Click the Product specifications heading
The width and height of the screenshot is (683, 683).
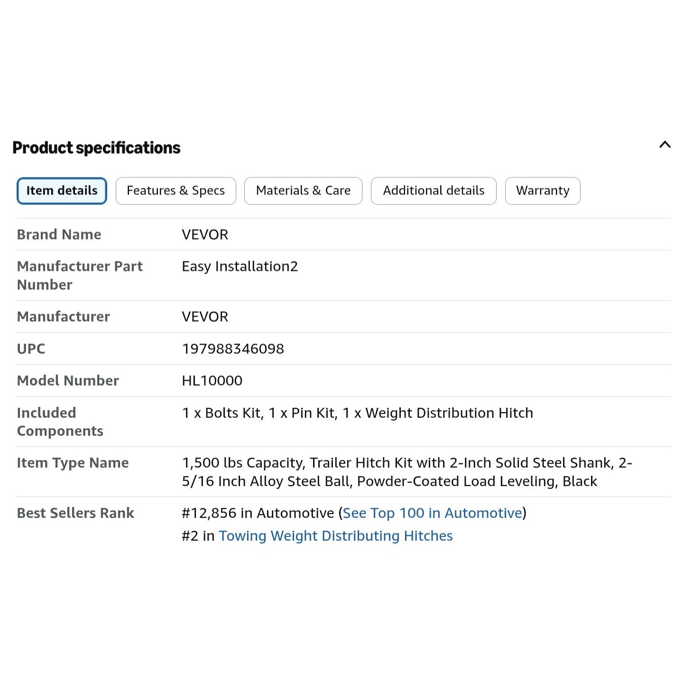click(96, 148)
